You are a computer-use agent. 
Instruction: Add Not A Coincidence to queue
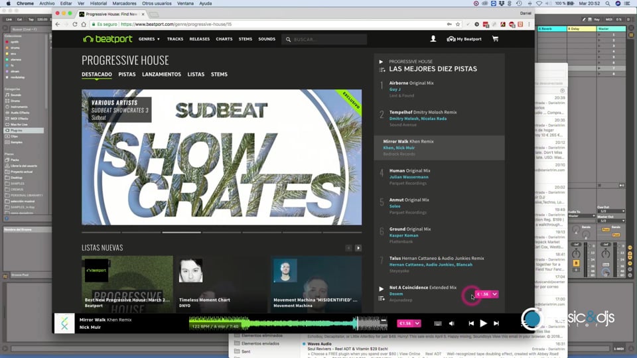[382, 298]
